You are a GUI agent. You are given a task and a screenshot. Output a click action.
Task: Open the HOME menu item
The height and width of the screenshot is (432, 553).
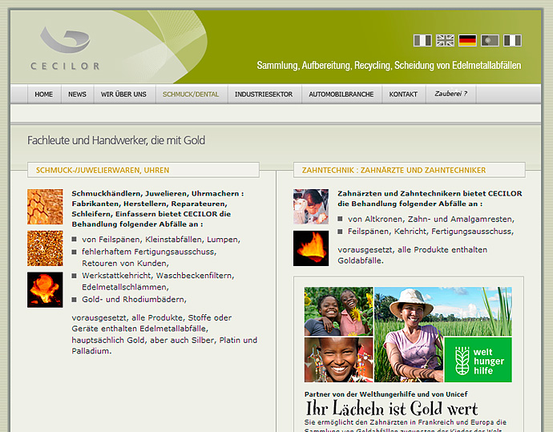pos(44,94)
